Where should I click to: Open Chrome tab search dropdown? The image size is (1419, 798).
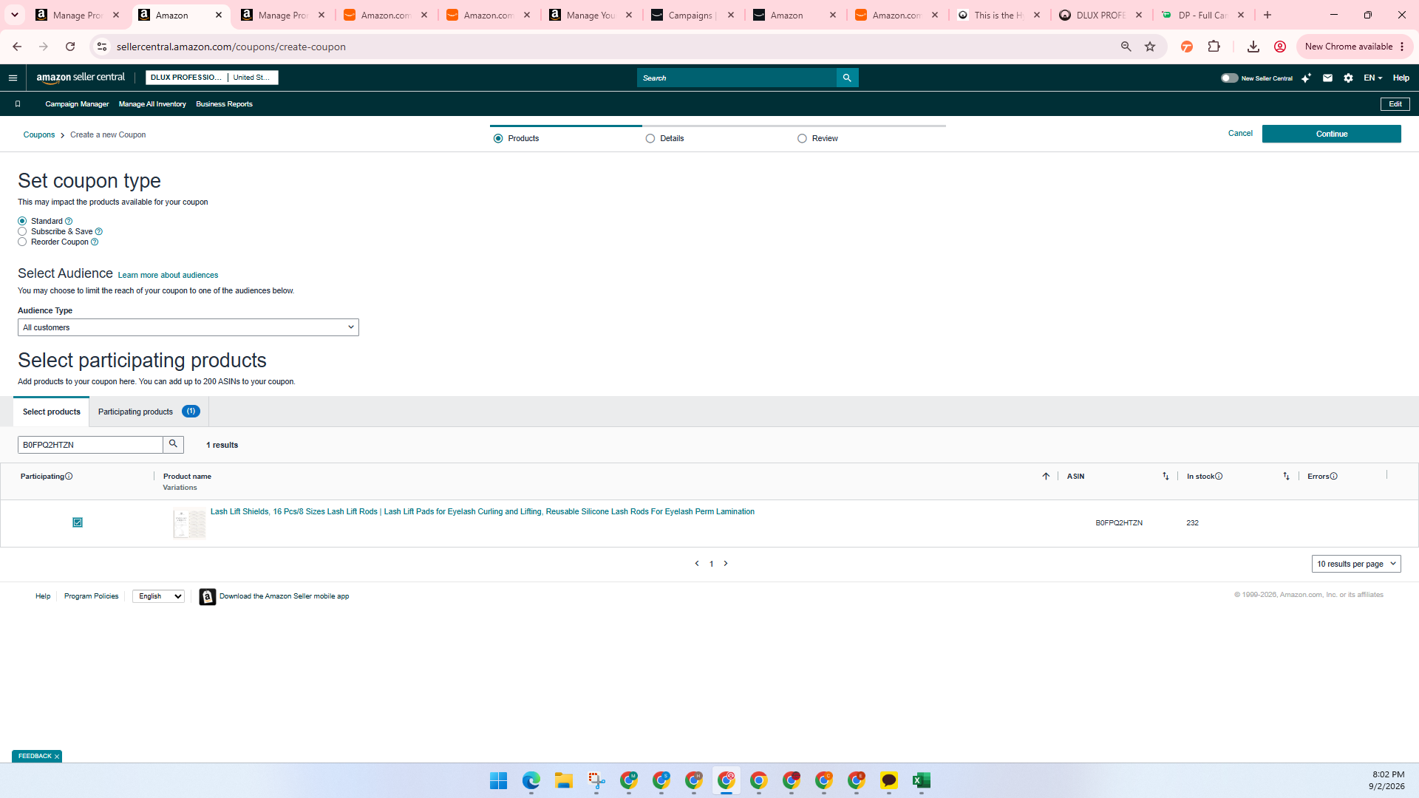click(15, 15)
